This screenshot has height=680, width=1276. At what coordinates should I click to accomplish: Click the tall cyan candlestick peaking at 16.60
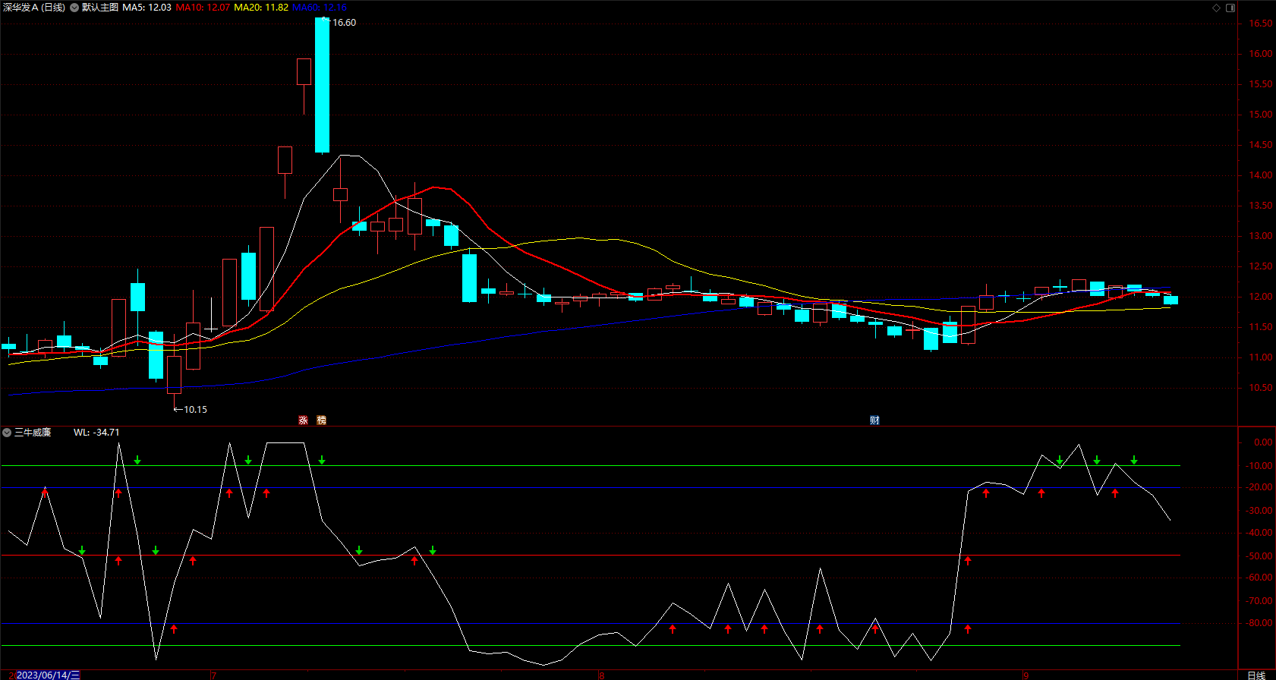322,85
